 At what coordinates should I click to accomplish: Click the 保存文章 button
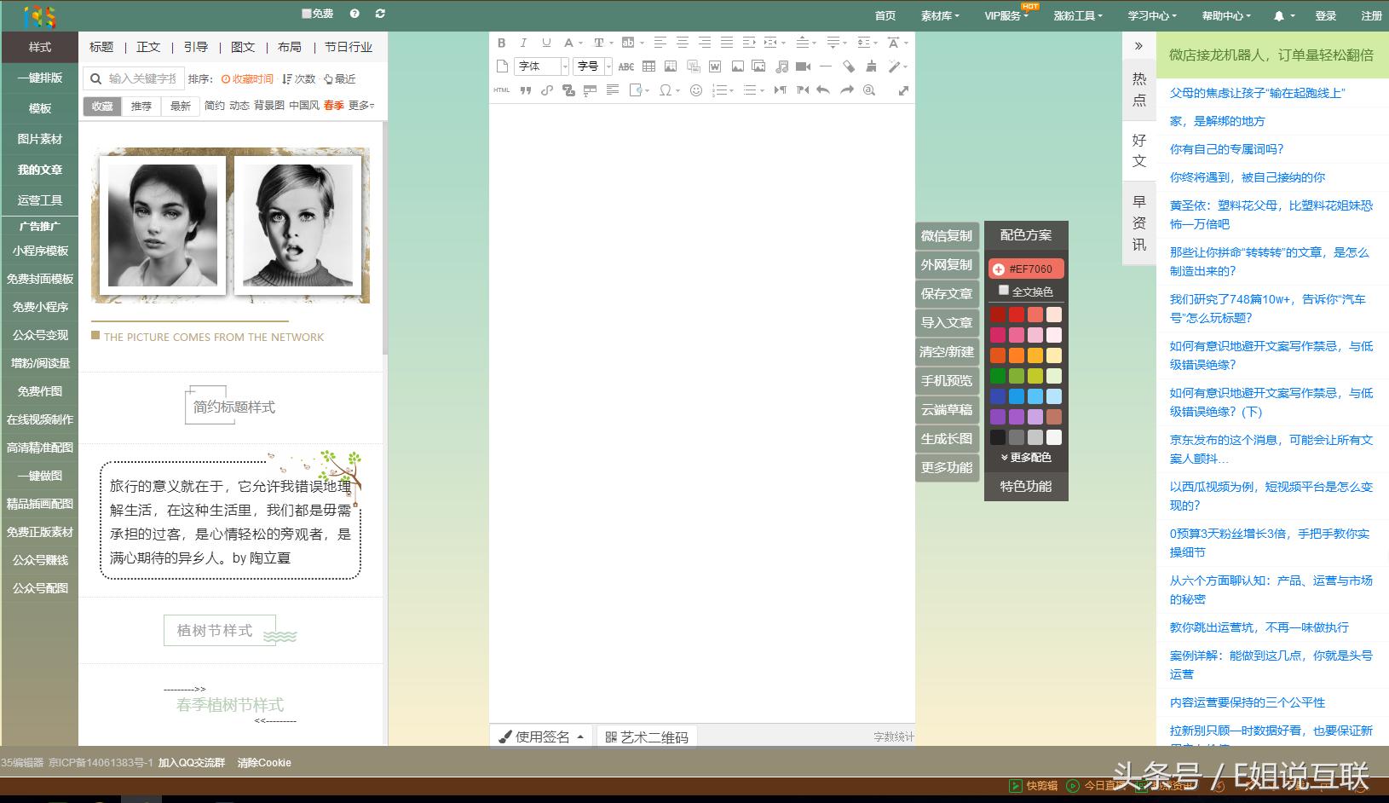[946, 294]
